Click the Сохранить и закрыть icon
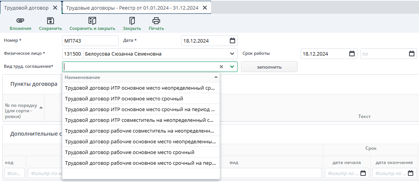The width and height of the screenshot is (419, 182). [x=92, y=21]
